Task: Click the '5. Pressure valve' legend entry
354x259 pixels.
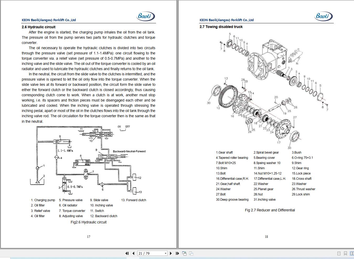Action: pyautogui.click(x=71, y=200)
